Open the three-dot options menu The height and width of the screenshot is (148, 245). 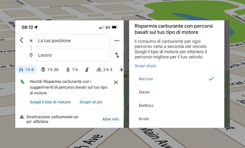tap(117, 40)
